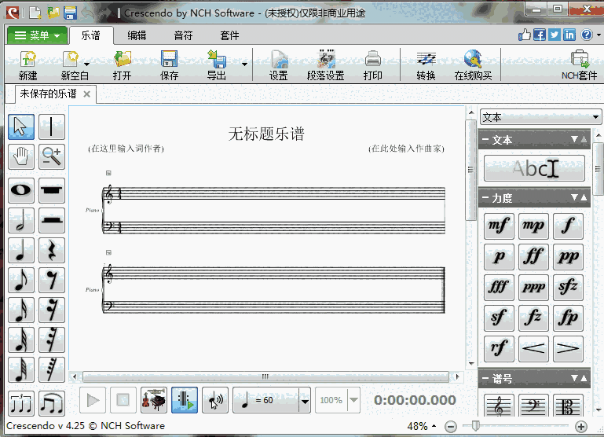
Task: Select the hand pan tool
Action: [x=21, y=157]
